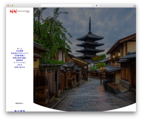The width and height of the screenshot is (142, 120).
Task: Open お問い合わせ contact link
Action: [x=20, y=67]
